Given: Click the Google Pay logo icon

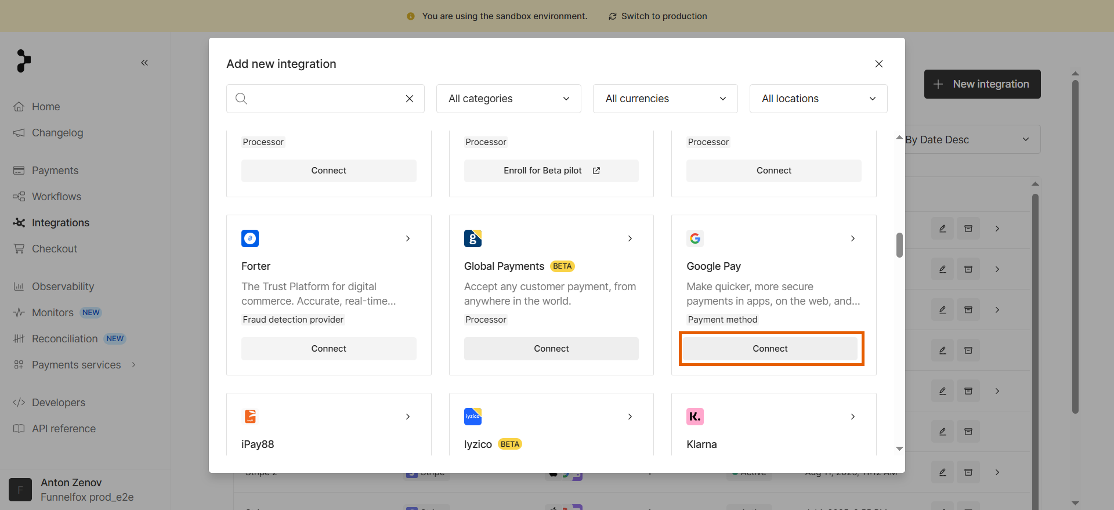Looking at the screenshot, I should click(x=695, y=238).
